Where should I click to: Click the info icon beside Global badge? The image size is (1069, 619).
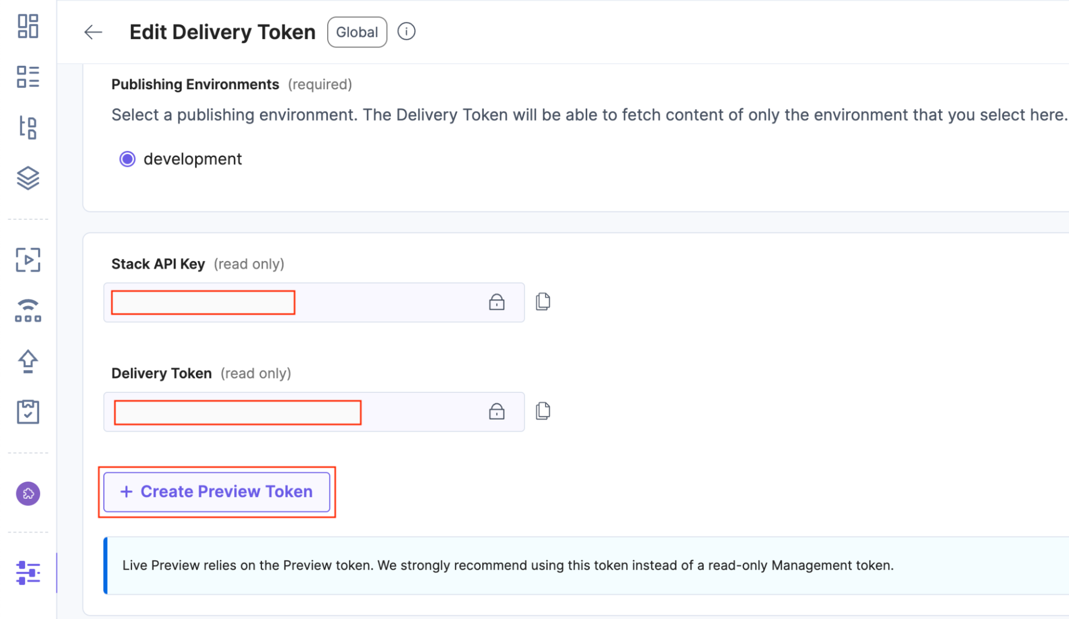click(406, 32)
